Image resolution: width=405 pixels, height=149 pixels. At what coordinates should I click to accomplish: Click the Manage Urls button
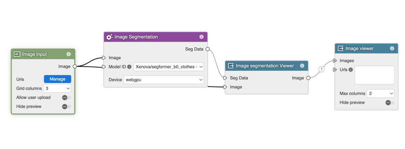58,79
